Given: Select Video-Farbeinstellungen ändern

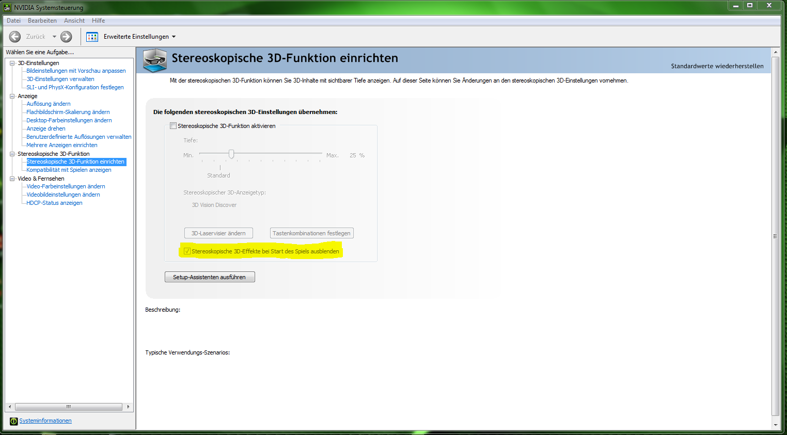Looking at the screenshot, I should click(66, 186).
